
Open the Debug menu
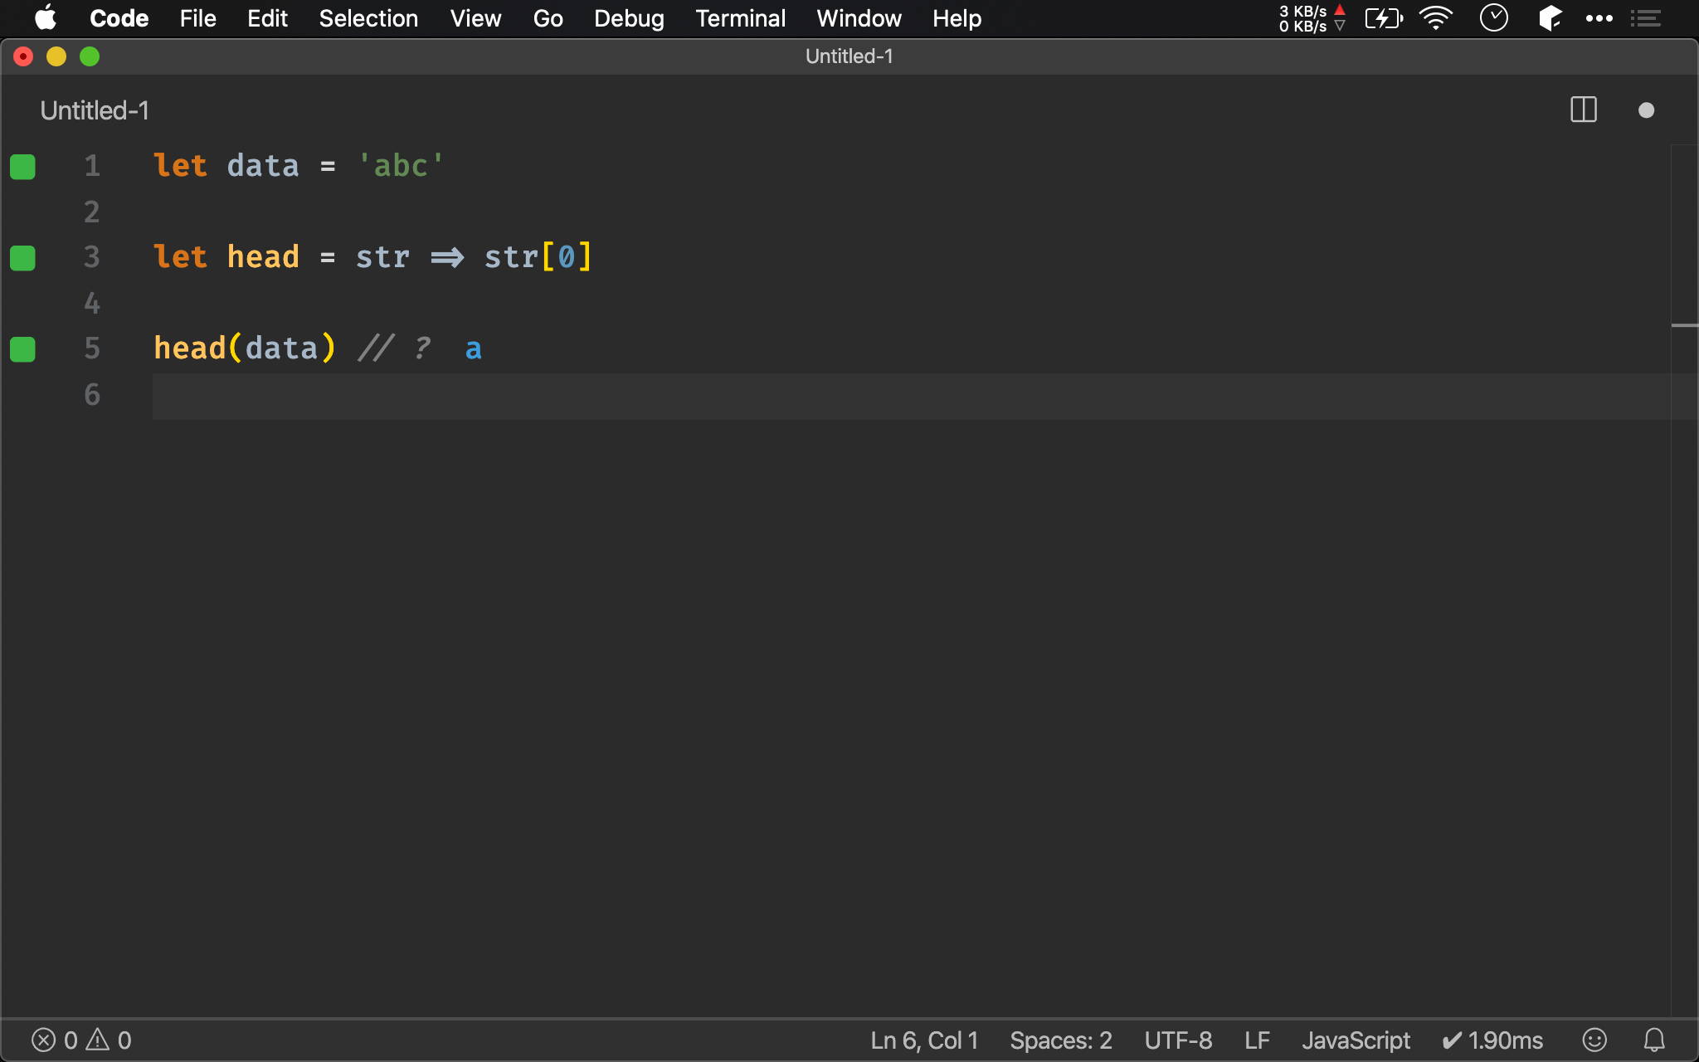[629, 18]
